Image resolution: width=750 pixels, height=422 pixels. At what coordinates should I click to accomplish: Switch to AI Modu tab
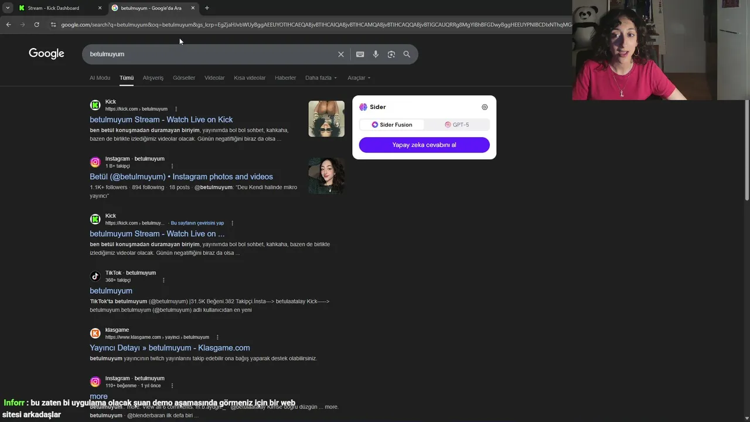pos(100,78)
